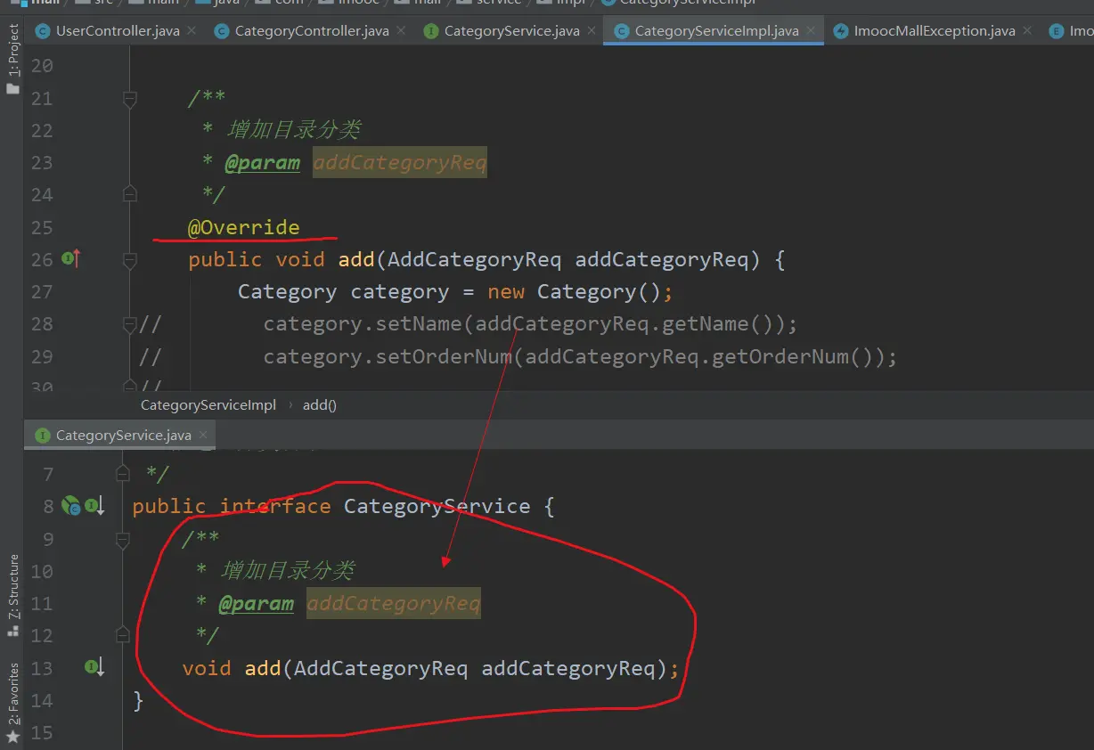Image resolution: width=1094 pixels, height=750 pixels.
Task: Fold the interface Javadoc block at line 9
Action: tap(123, 539)
